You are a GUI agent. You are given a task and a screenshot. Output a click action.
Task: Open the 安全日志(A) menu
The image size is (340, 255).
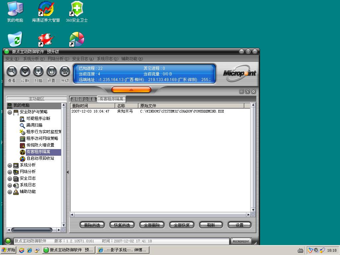click(83, 59)
